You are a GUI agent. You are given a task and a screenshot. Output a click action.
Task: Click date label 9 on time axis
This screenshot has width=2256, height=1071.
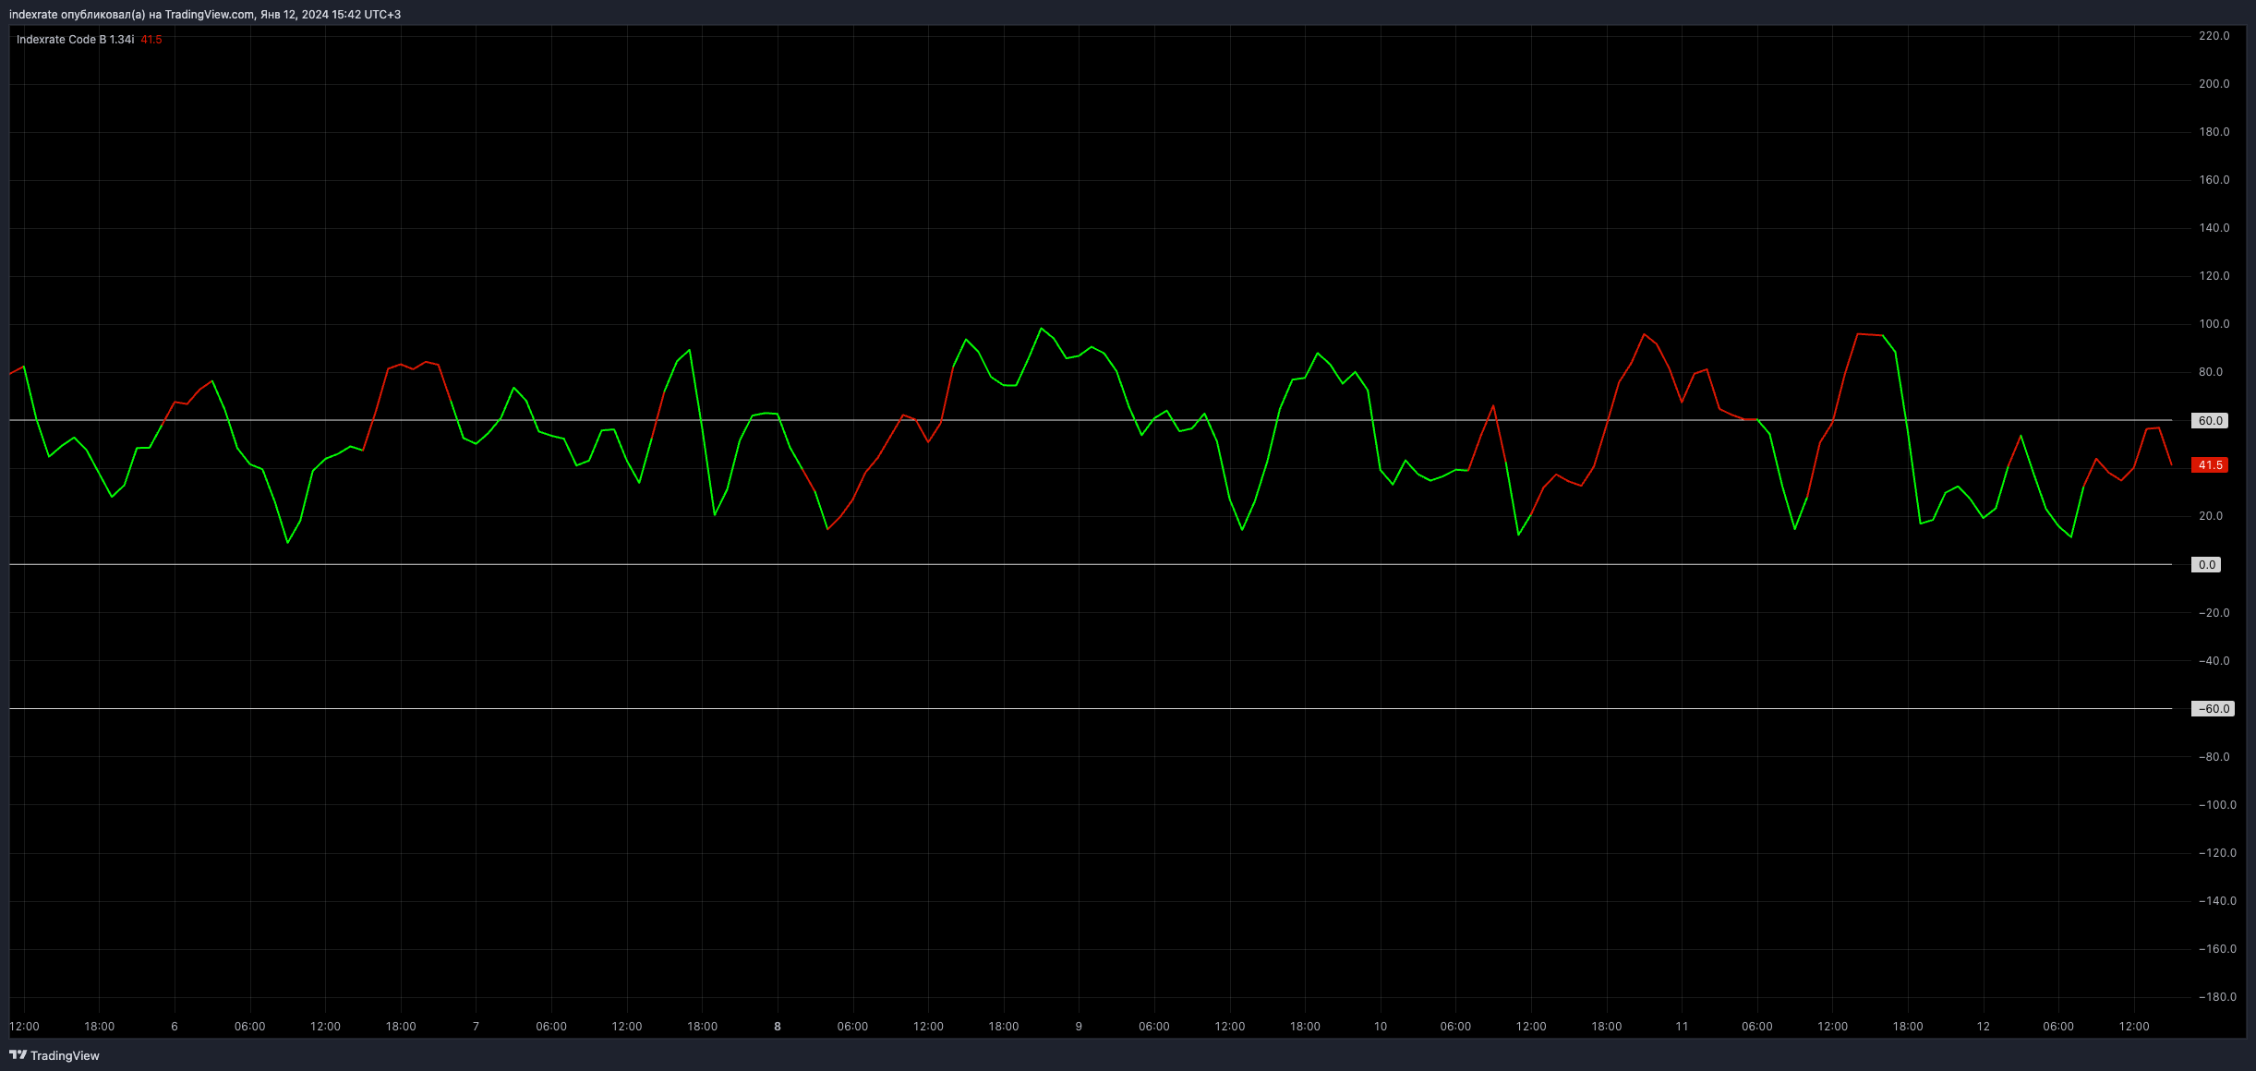point(1079,1027)
